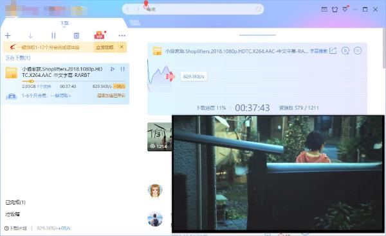
Task: Click the plus icon to add new download
Action: pyautogui.click(x=8, y=36)
